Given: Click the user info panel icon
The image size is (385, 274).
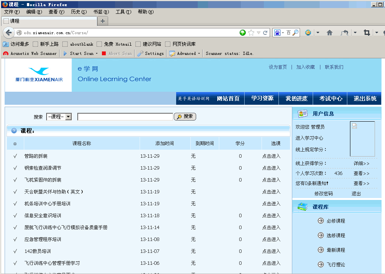Looking at the screenshot, I should click(302, 114).
